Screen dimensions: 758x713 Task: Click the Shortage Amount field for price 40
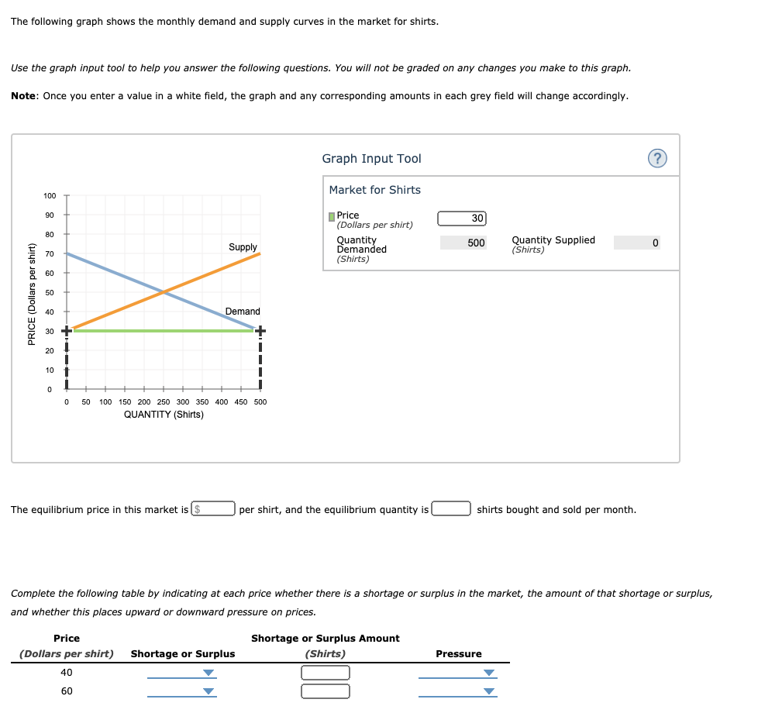[x=326, y=673]
